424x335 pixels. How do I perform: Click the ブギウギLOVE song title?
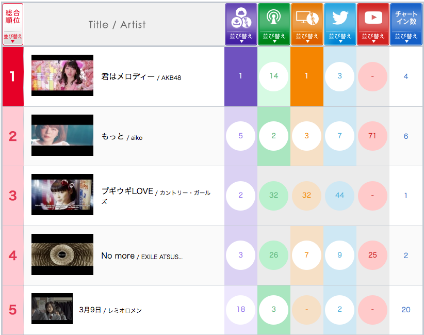(127, 192)
